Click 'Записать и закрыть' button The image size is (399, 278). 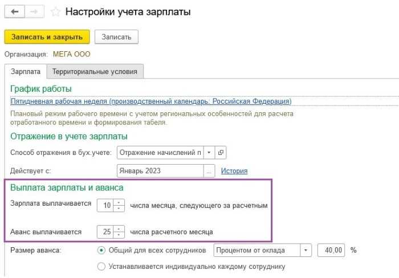click(x=47, y=37)
